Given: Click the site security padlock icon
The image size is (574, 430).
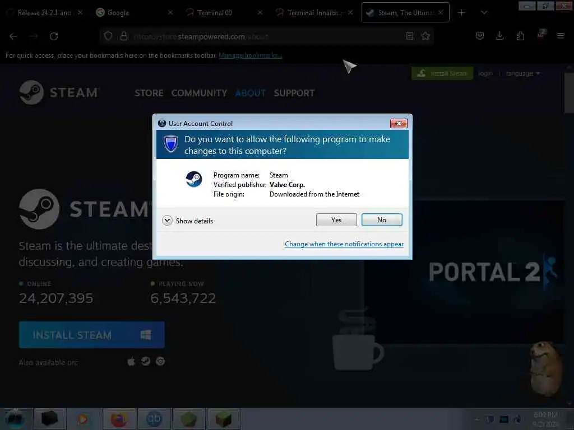Looking at the screenshot, I should coord(124,36).
